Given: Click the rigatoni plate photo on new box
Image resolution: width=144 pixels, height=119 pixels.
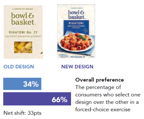Looking at the screenshot, I should coord(76,43).
